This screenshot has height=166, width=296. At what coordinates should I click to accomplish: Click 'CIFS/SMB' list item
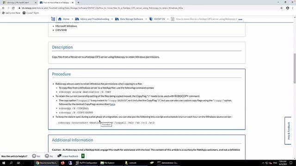click(x=61, y=30)
